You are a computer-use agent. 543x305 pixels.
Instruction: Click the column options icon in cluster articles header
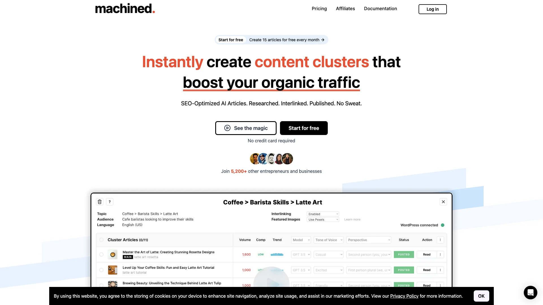(x=440, y=240)
